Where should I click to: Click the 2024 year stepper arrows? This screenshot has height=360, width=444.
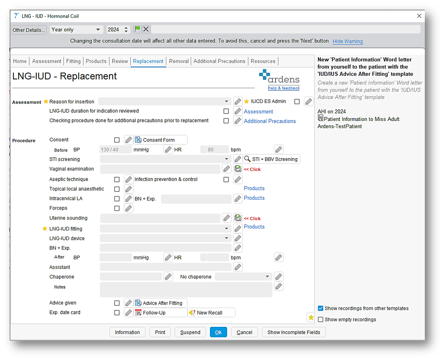[126, 29]
